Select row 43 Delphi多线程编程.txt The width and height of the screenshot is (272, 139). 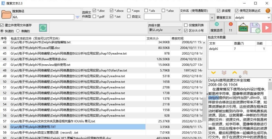coord(101,42)
